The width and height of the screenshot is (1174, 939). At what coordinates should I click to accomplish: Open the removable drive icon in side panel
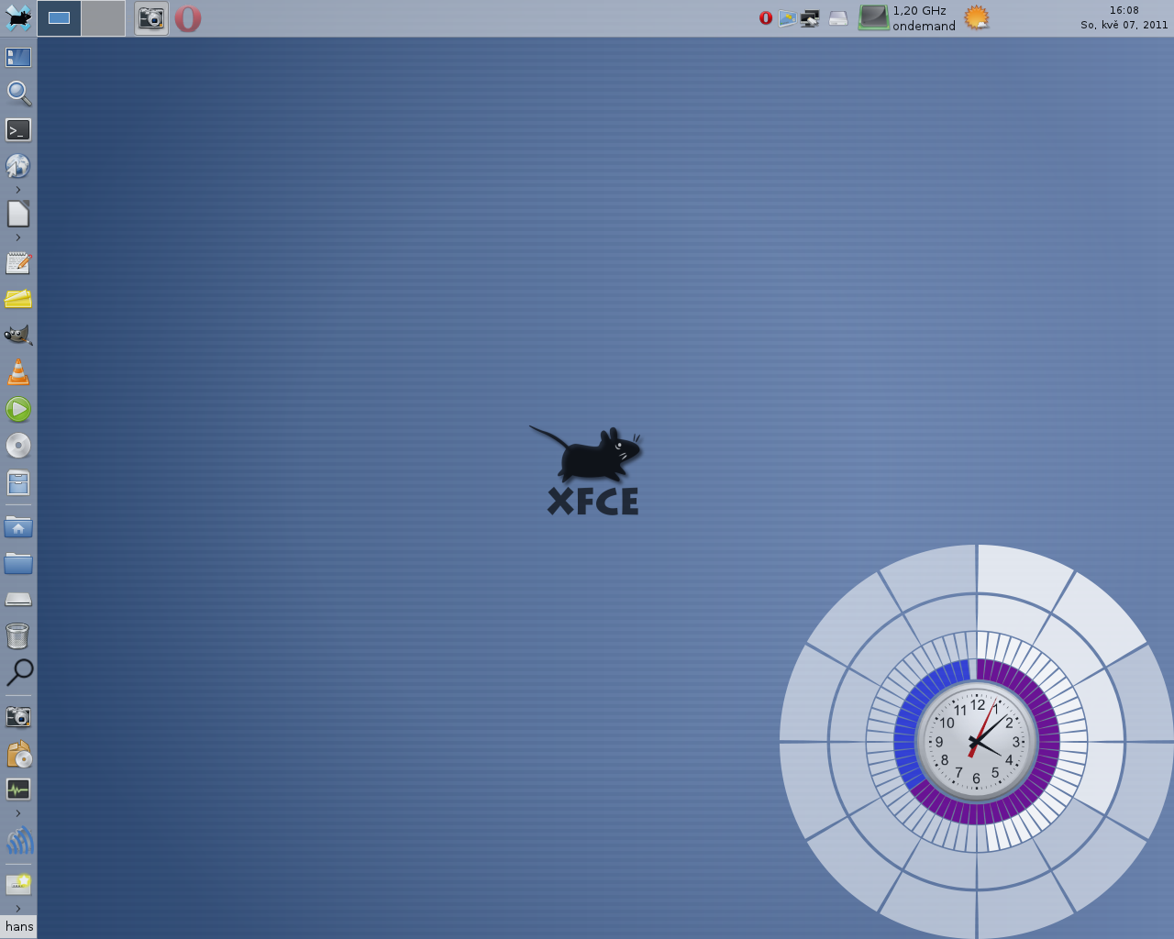[18, 600]
